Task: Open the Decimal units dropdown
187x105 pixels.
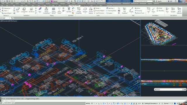Action: click(167, 104)
